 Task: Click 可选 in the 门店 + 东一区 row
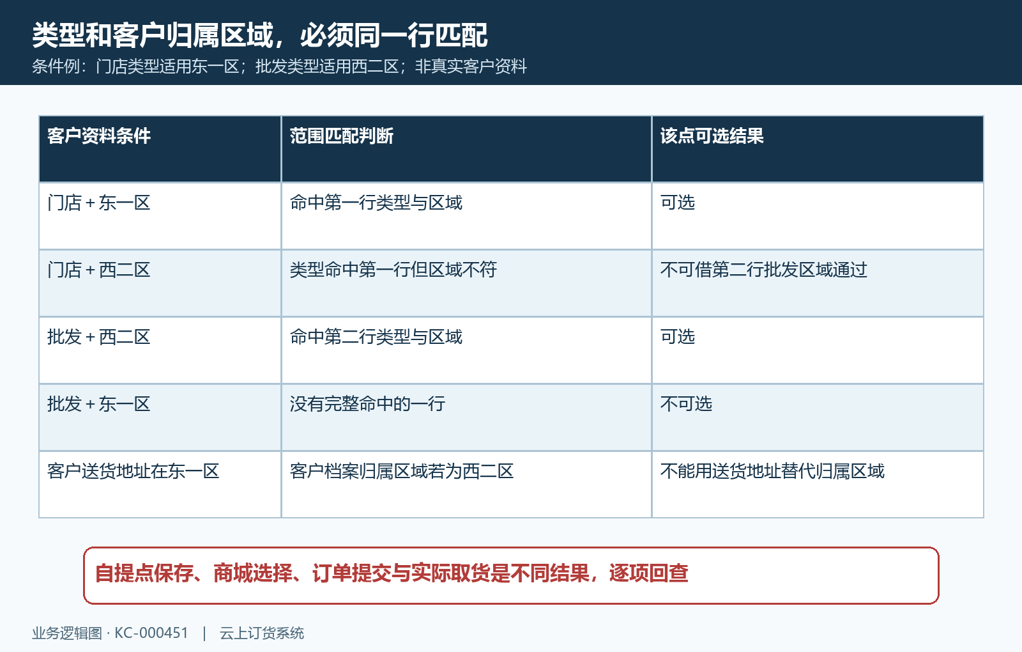(x=818, y=216)
